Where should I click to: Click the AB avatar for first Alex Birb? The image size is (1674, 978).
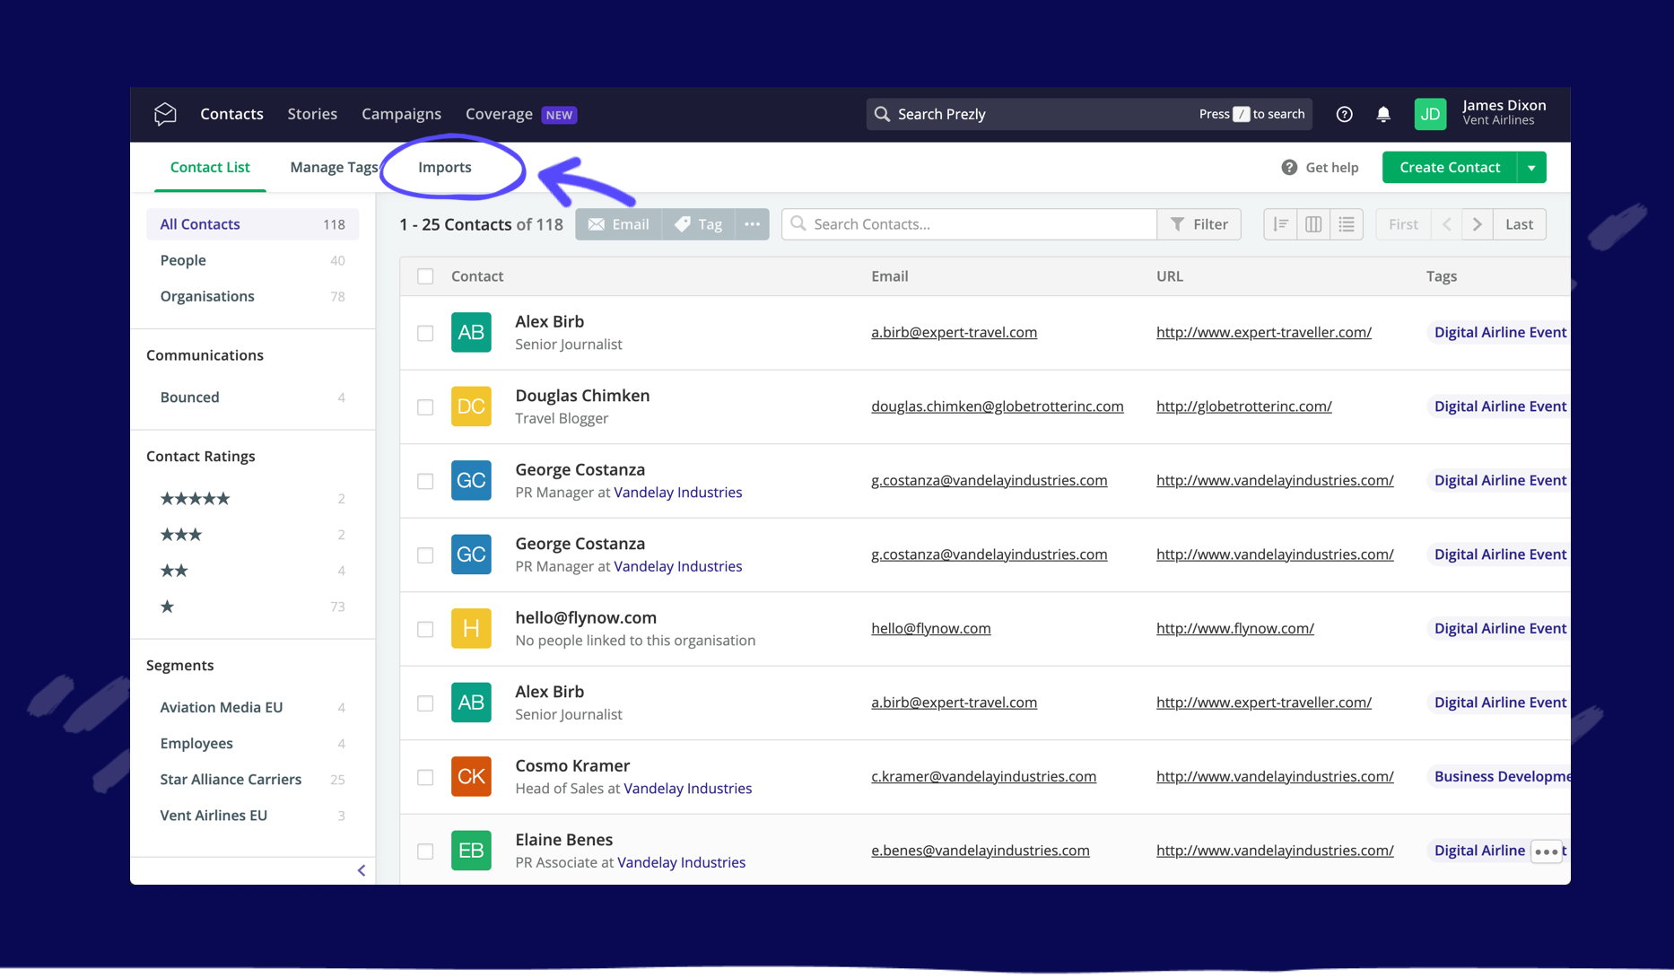pos(471,333)
